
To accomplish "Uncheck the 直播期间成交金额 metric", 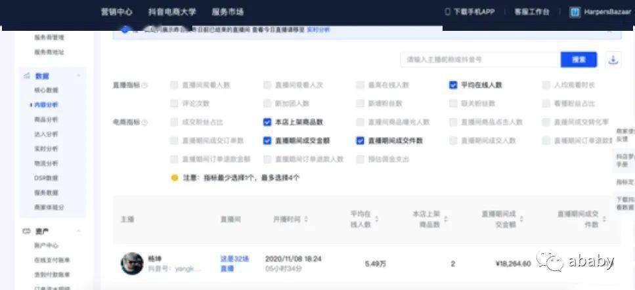I will tap(267, 141).
